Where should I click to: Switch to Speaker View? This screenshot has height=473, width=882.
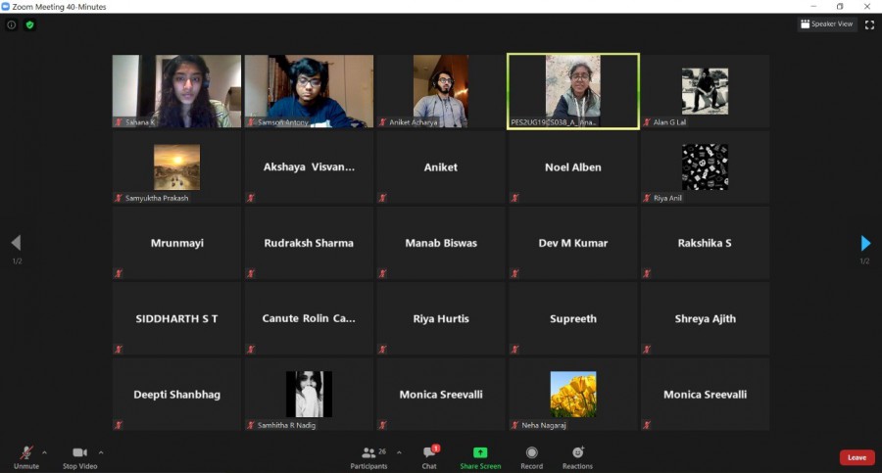tap(827, 24)
